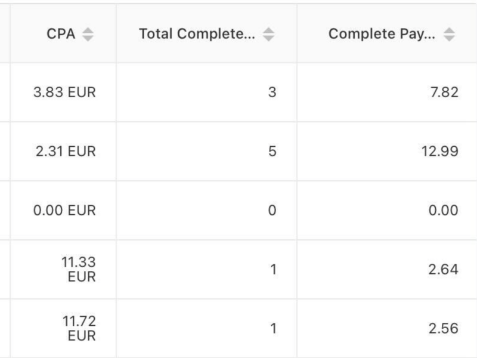Click the Complete Pay value 2.64

pyautogui.click(x=443, y=270)
